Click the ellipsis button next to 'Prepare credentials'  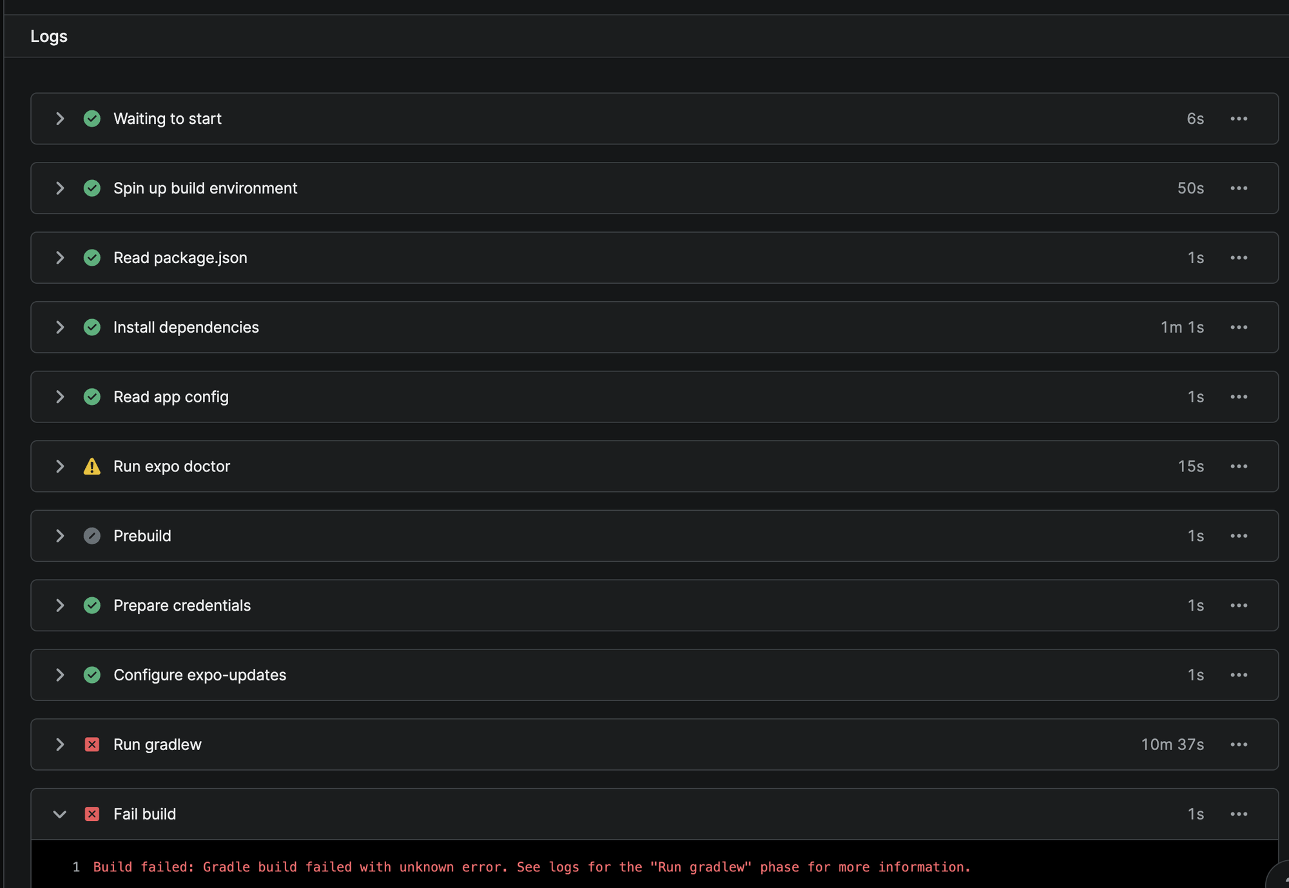[x=1238, y=605]
